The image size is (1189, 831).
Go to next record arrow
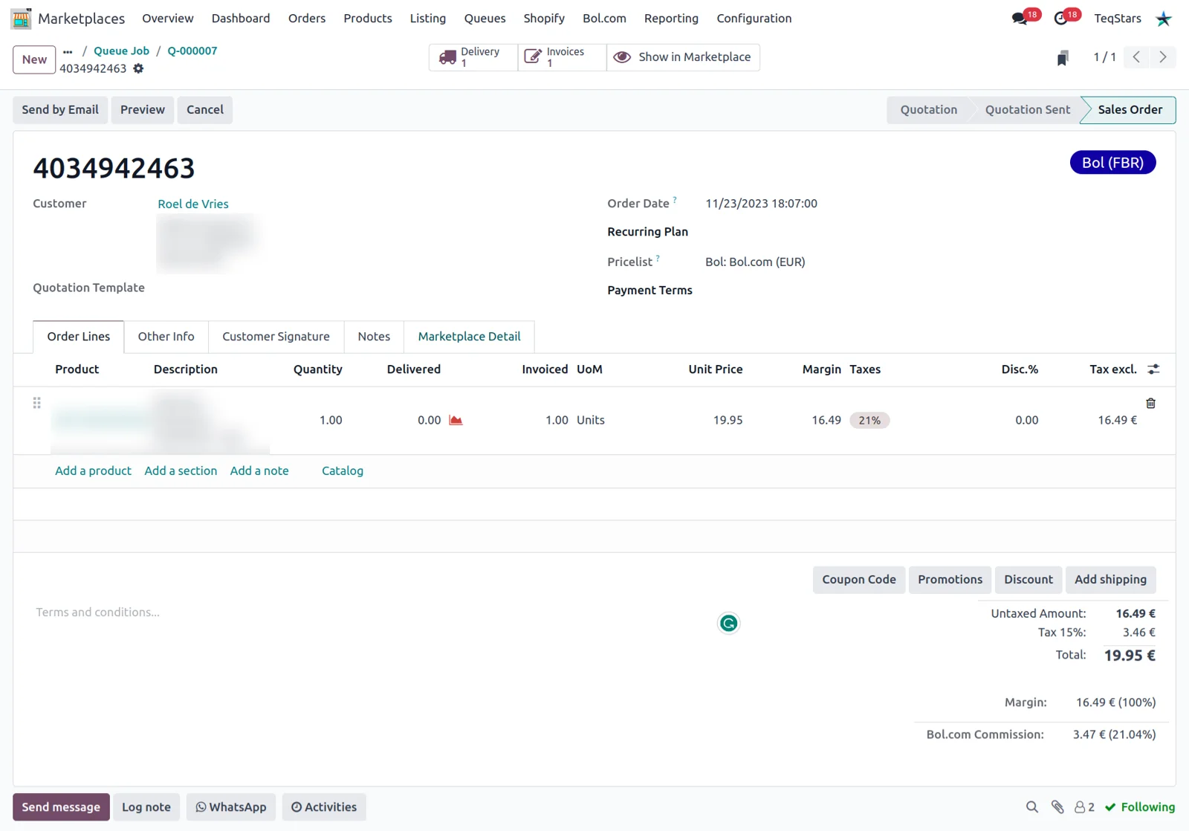pos(1162,57)
